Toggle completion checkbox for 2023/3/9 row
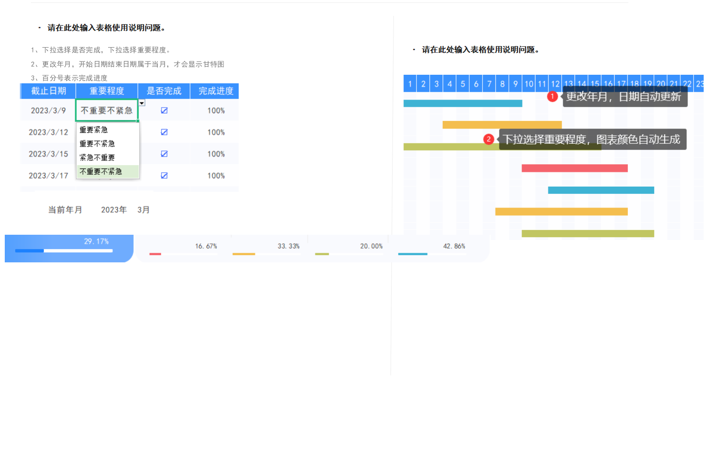The height and width of the screenshot is (449, 707). point(164,110)
